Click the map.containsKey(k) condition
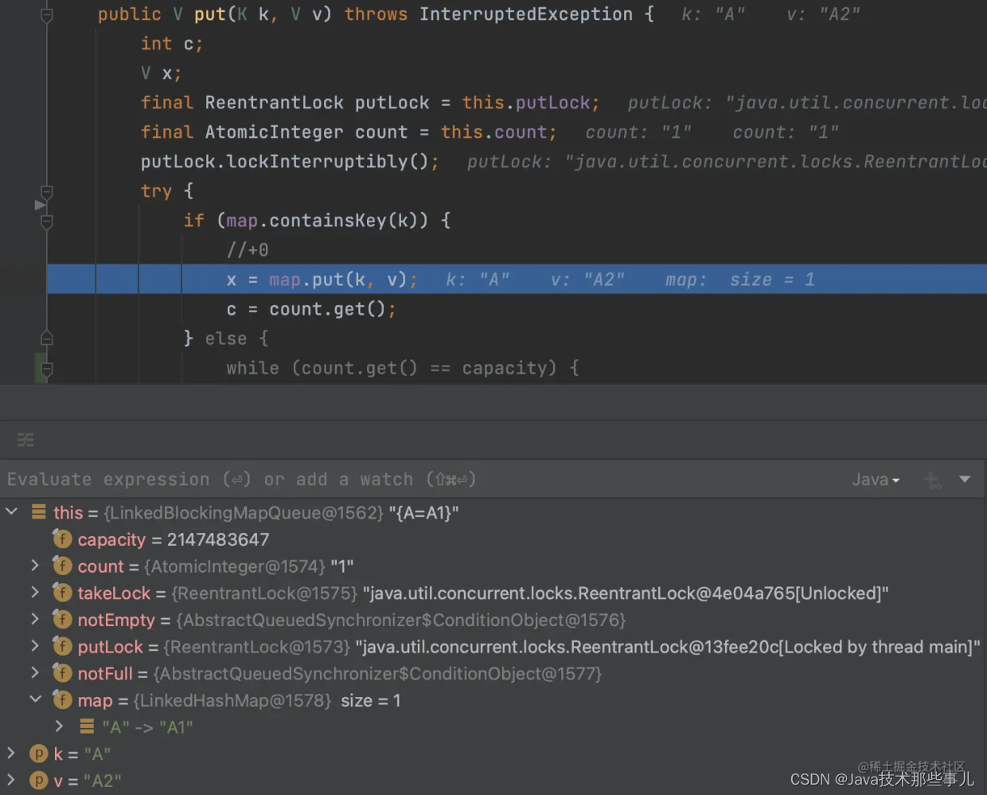The width and height of the screenshot is (987, 795). pyautogui.click(x=326, y=221)
